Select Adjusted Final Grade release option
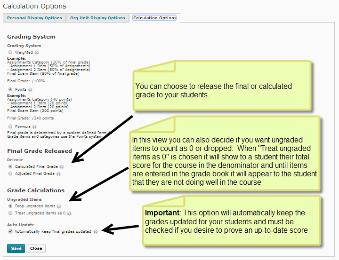The width and height of the screenshot is (339, 260). point(10,173)
